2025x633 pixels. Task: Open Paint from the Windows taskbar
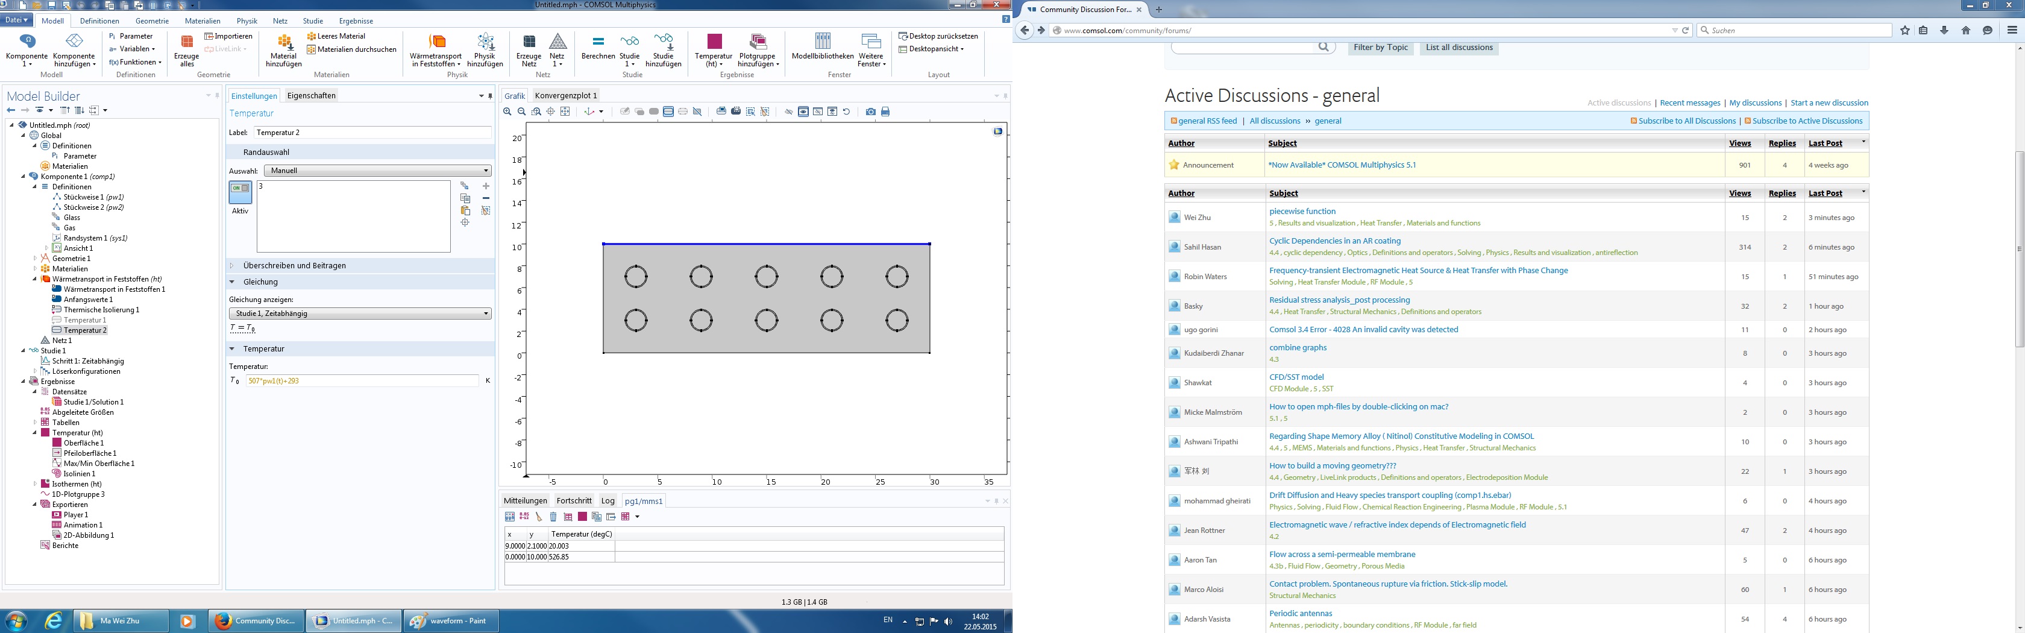click(448, 620)
